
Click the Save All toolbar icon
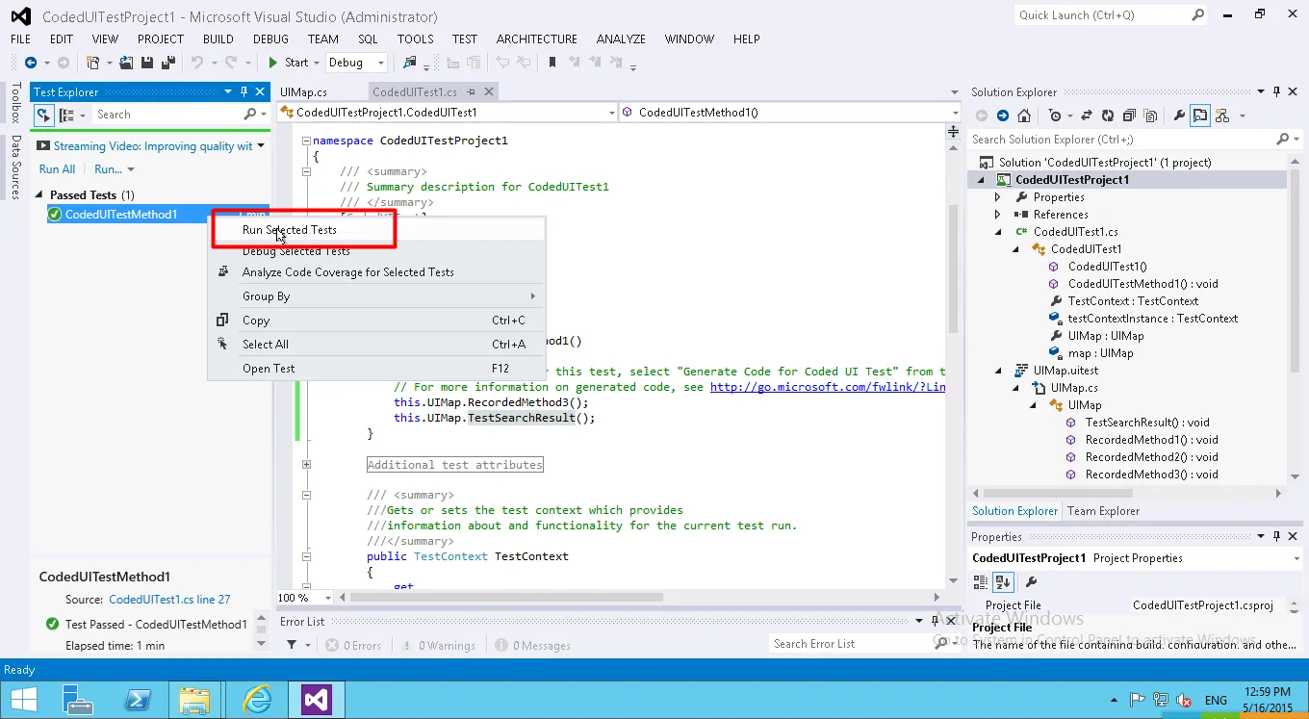167,63
